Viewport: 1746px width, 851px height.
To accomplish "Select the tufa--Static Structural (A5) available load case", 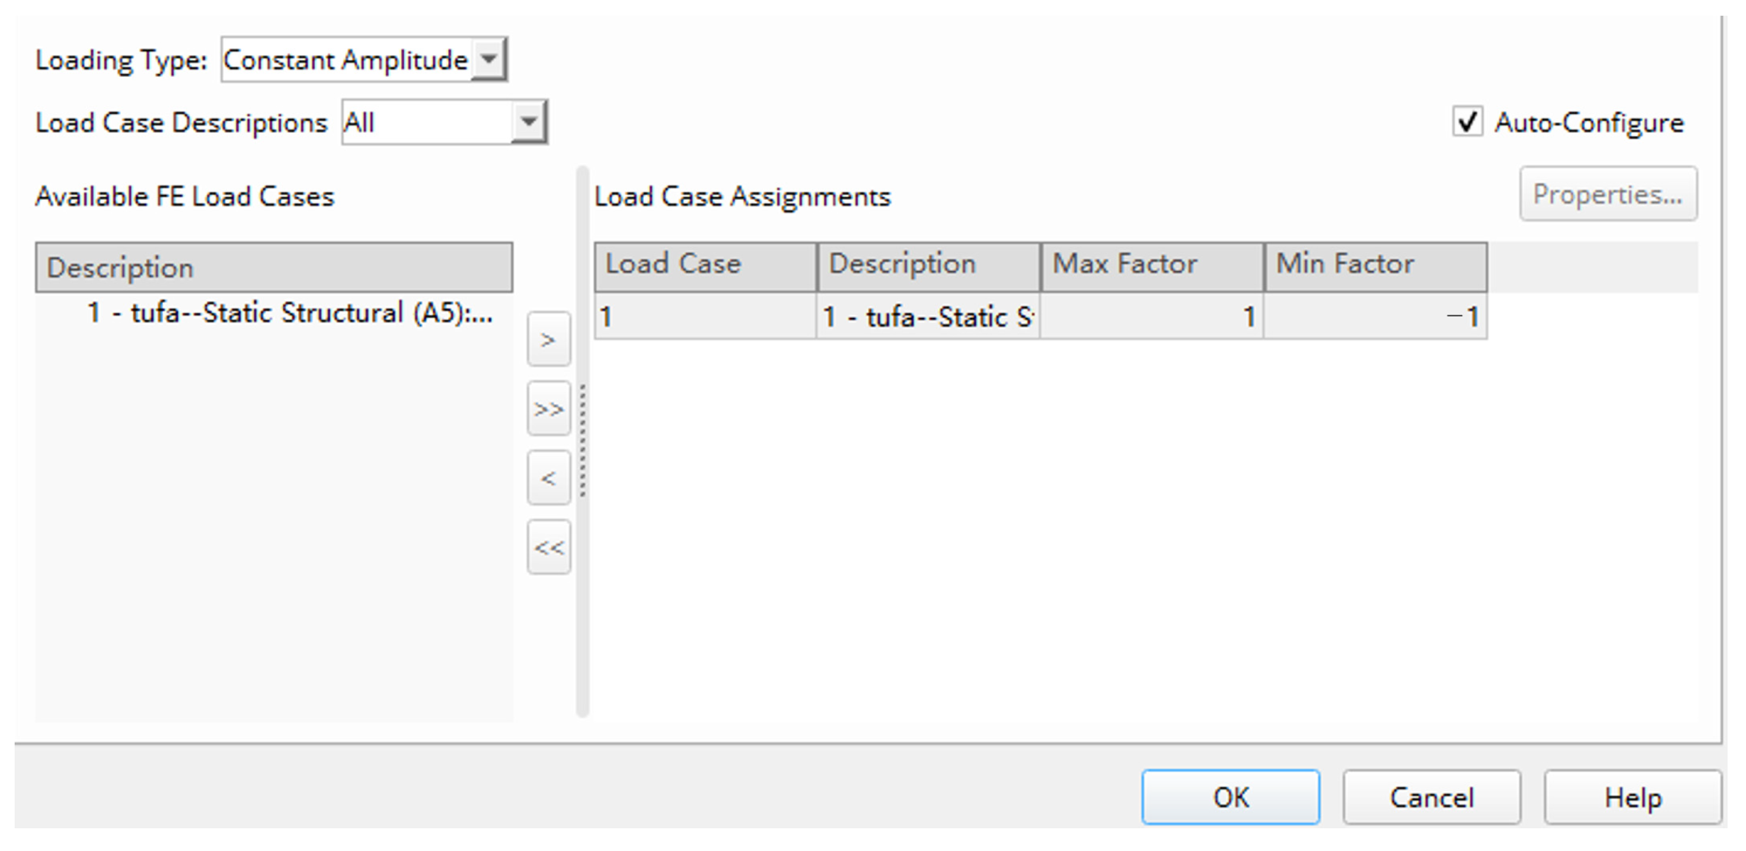I will 289,314.
